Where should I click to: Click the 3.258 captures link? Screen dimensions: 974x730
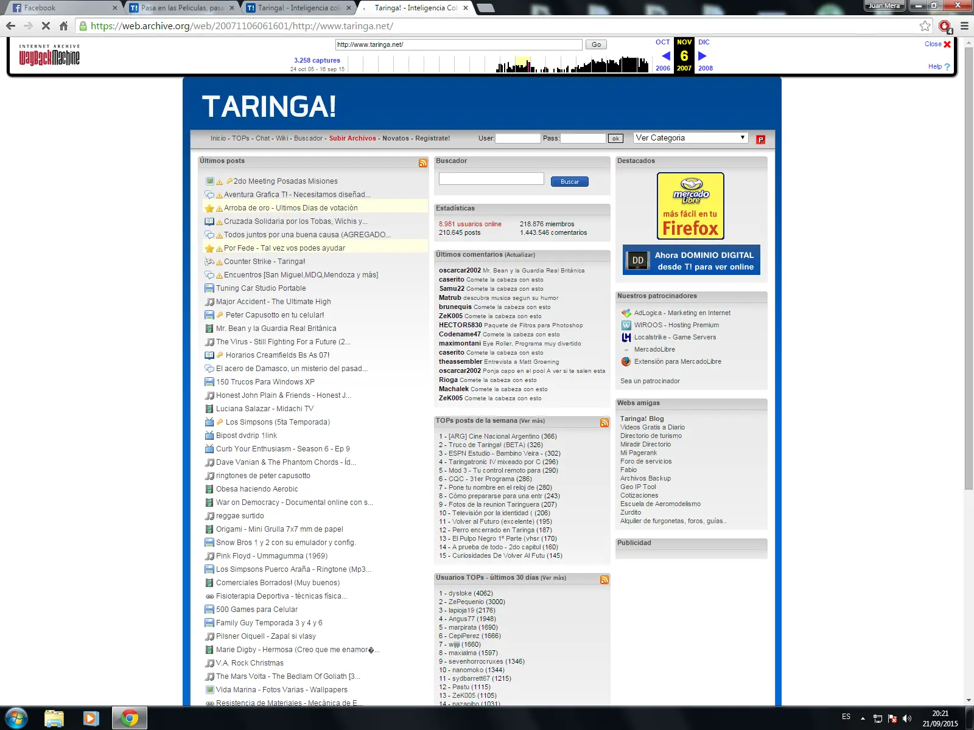tap(317, 60)
